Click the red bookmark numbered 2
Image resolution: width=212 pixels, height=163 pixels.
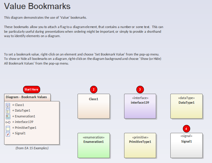tap(93, 89)
